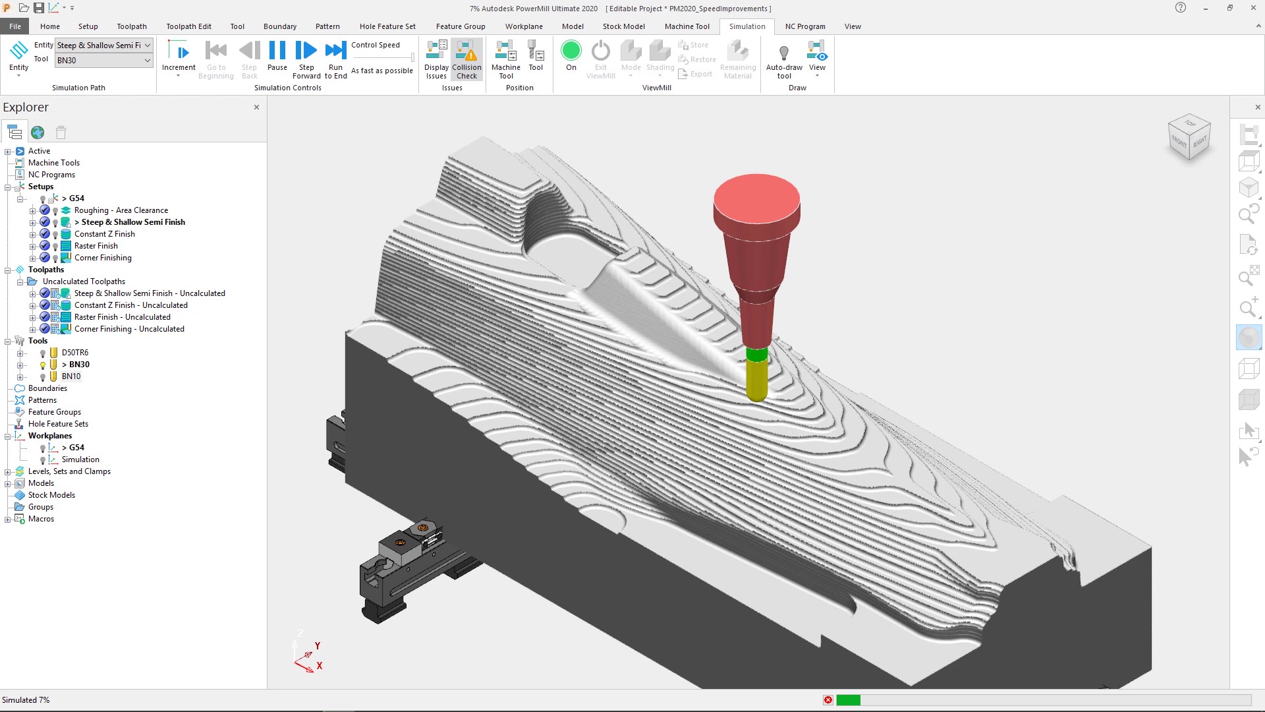Open the File menu

(x=15, y=26)
